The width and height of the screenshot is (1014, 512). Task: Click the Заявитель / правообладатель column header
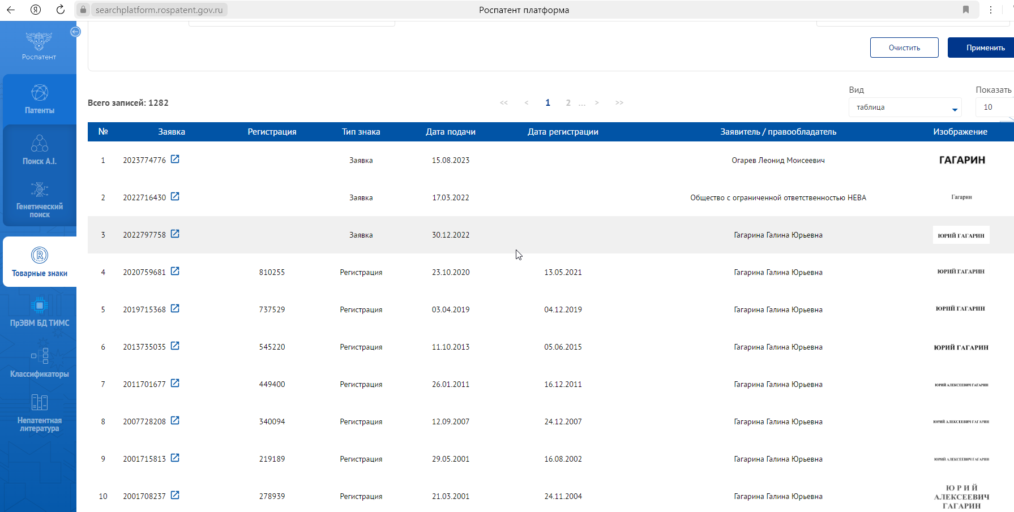(778, 132)
